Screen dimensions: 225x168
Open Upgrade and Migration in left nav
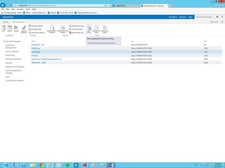click(15, 67)
